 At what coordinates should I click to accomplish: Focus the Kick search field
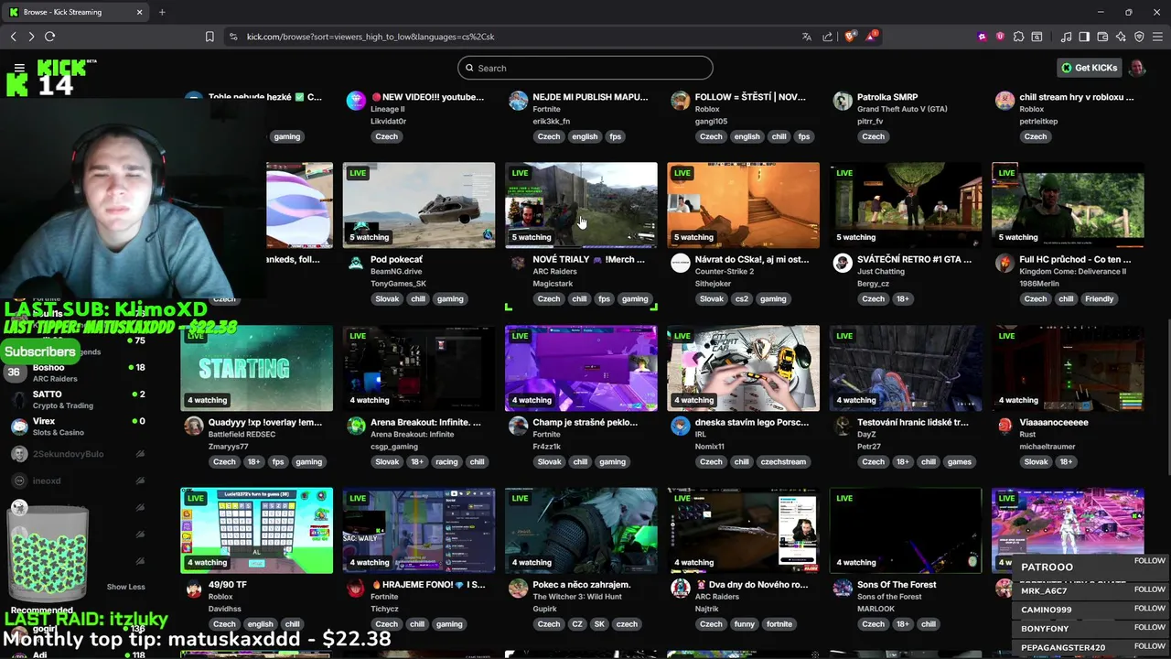tap(585, 68)
